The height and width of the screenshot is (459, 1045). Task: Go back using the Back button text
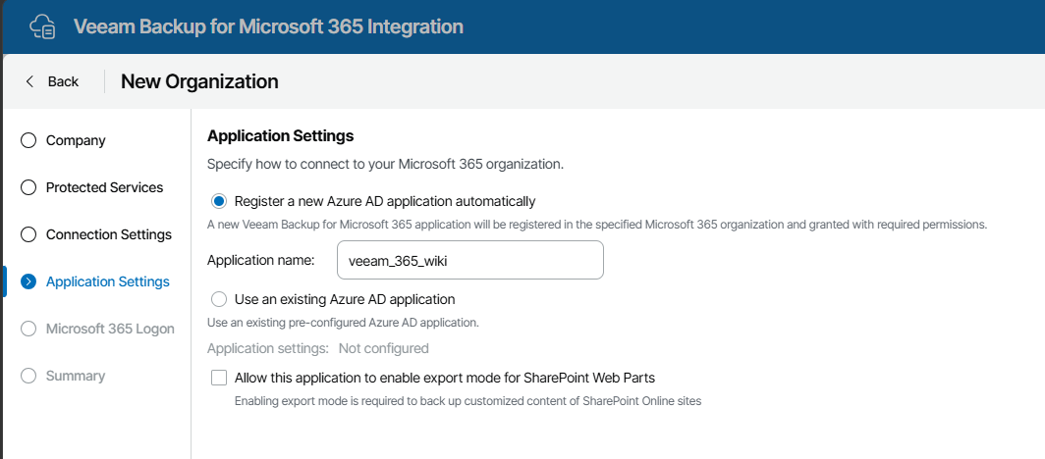63,81
